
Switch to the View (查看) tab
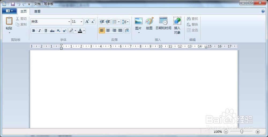37,11
